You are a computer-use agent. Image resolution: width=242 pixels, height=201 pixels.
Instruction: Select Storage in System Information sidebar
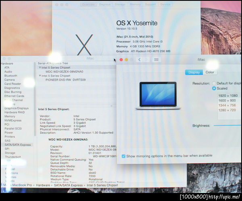[x=10, y=153]
